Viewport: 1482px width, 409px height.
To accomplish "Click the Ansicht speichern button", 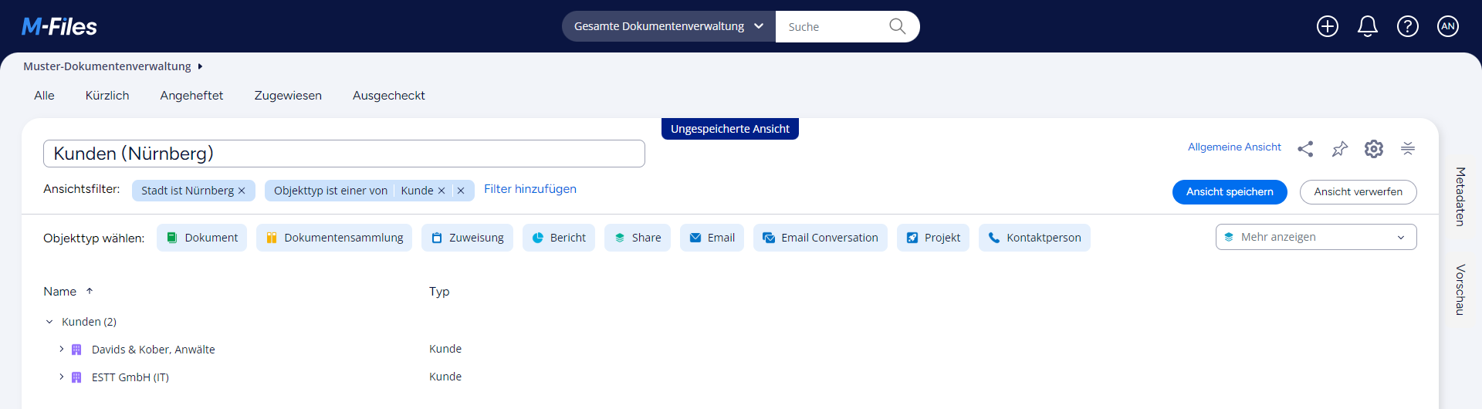I will pyautogui.click(x=1229, y=192).
